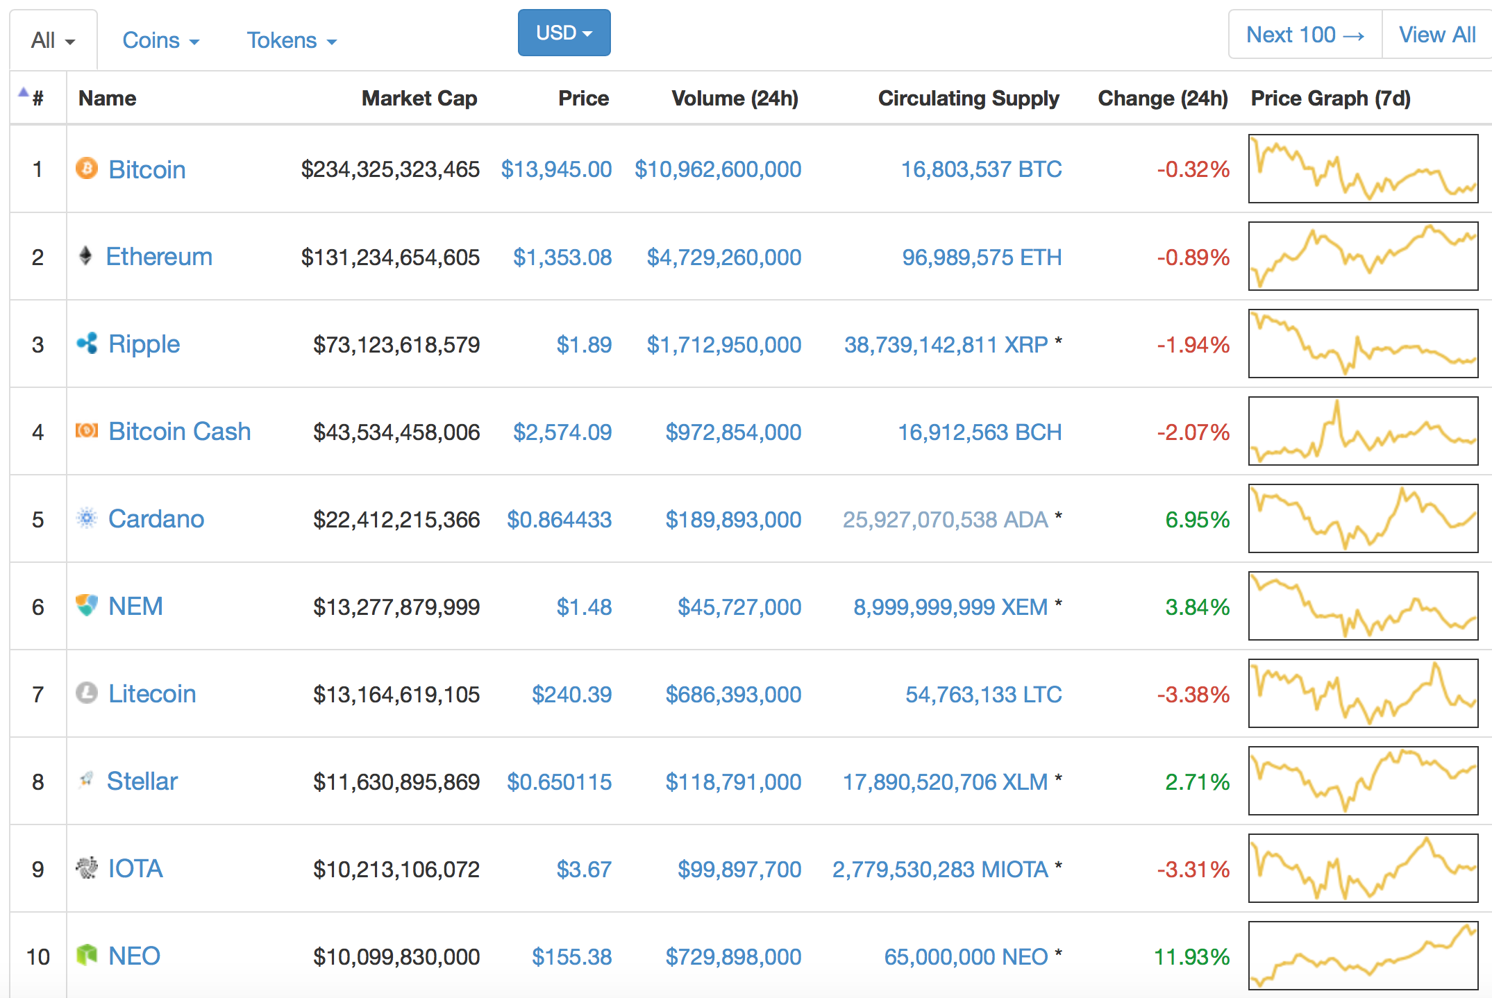Screen dimensions: 1492x998
Task: Click the NEO green cube icon
Action: click(x=87, y=955)
